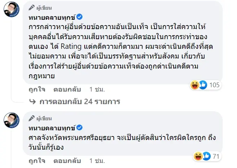237x168 pixels.
Task: Click the blue thumbs-up icon beside 71
Action: pyautogui.click(x=206, y=156)
